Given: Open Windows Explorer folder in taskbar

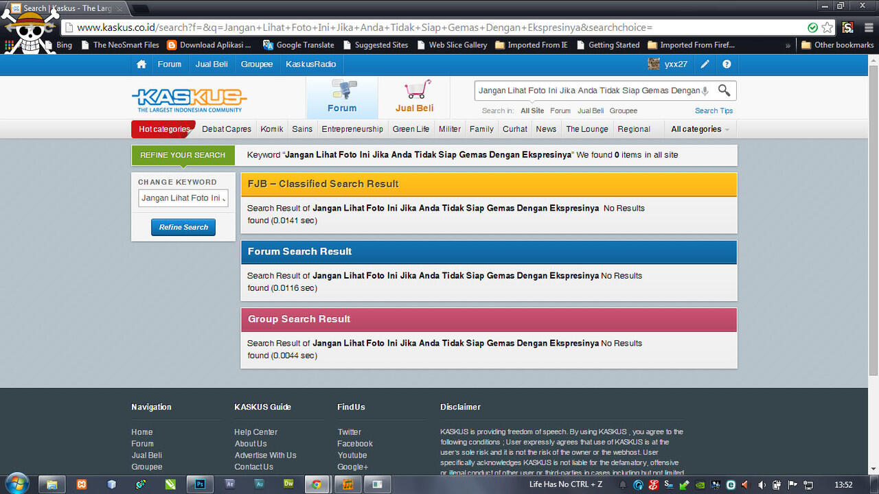Looking at the screenshot, I should pyautogui.click(x=52, y=484).
